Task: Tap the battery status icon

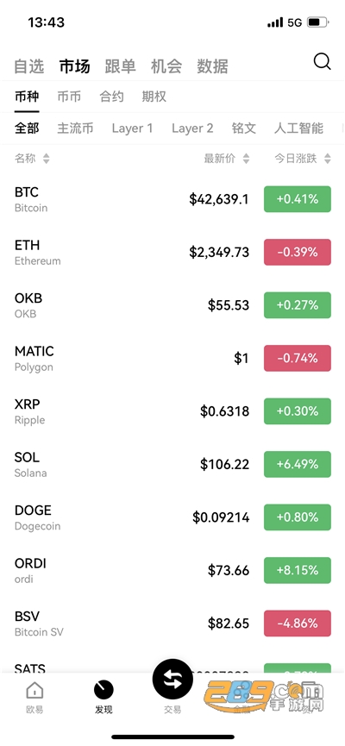Action: (318, 22)
